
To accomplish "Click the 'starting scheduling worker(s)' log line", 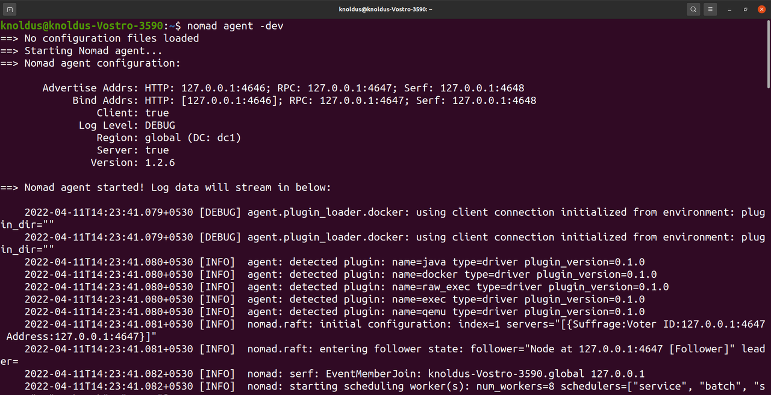I will pos(395,386).
